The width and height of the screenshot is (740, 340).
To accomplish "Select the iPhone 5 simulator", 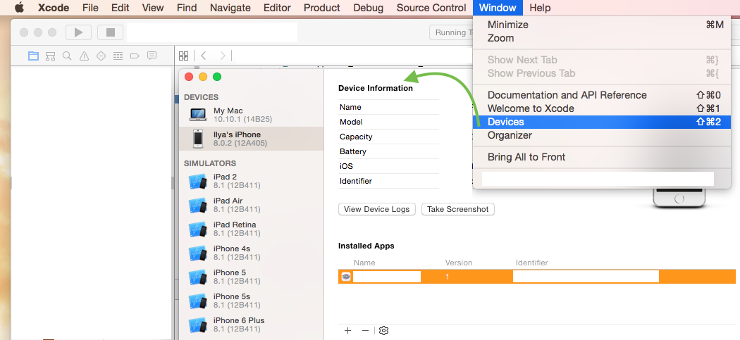I will [251, 277].
